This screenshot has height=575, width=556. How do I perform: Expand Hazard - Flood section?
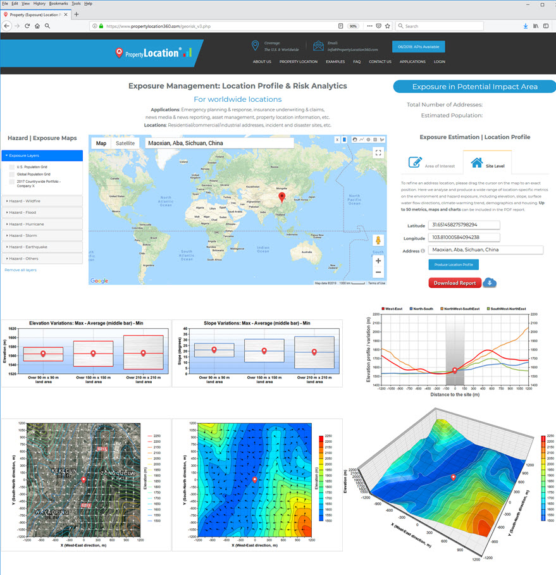point(42,213)
